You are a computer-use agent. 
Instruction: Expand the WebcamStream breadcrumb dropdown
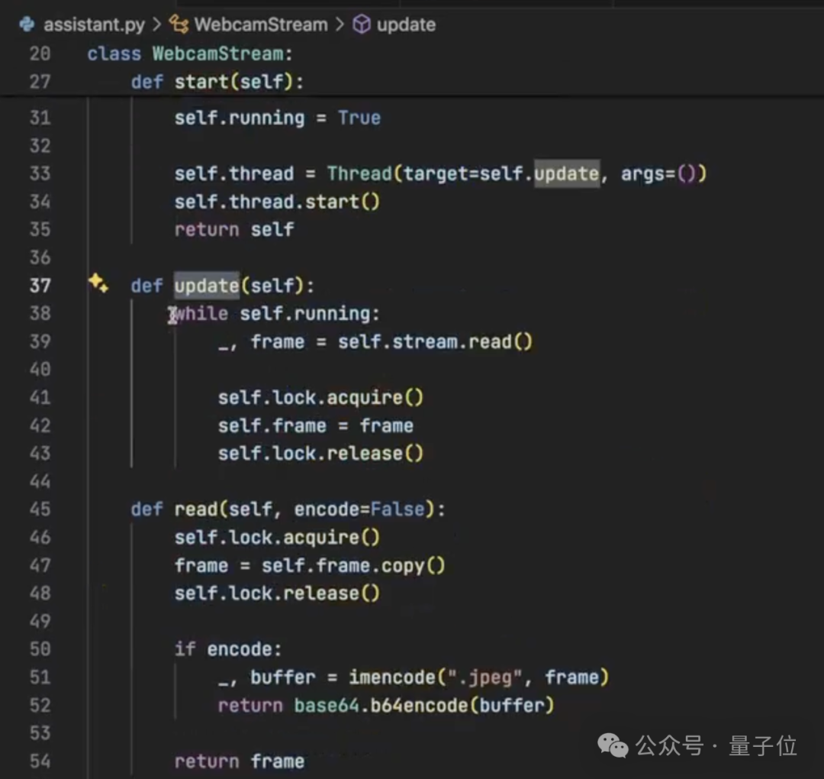pyautogui.click(x=260, y=24)
